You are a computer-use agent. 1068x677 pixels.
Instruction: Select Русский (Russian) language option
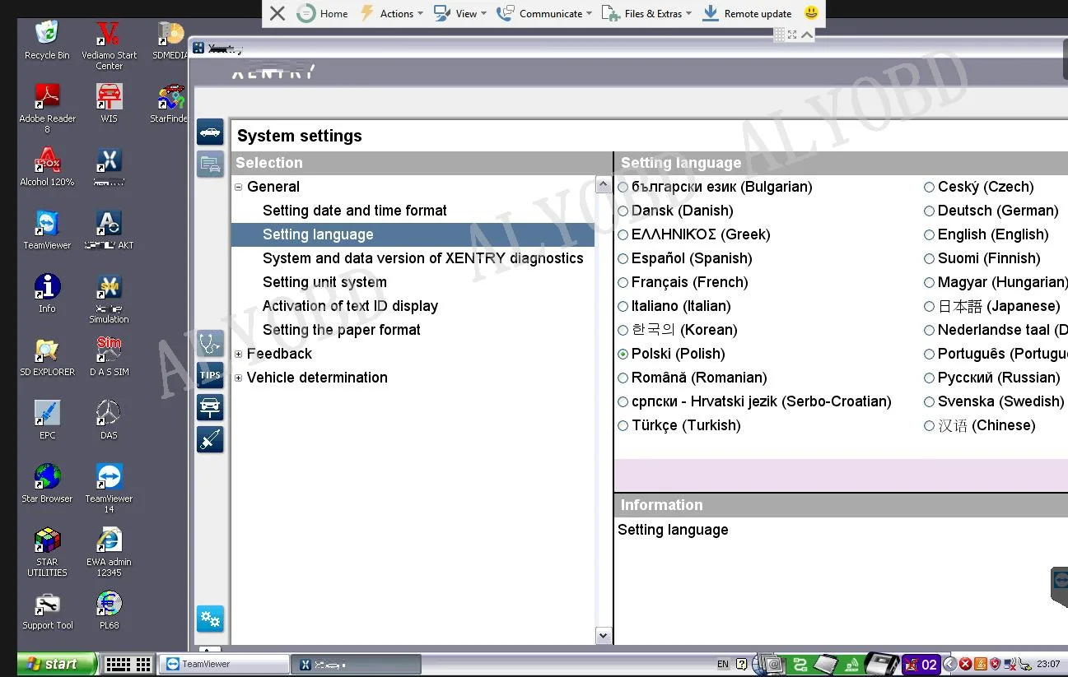[929, 378]
